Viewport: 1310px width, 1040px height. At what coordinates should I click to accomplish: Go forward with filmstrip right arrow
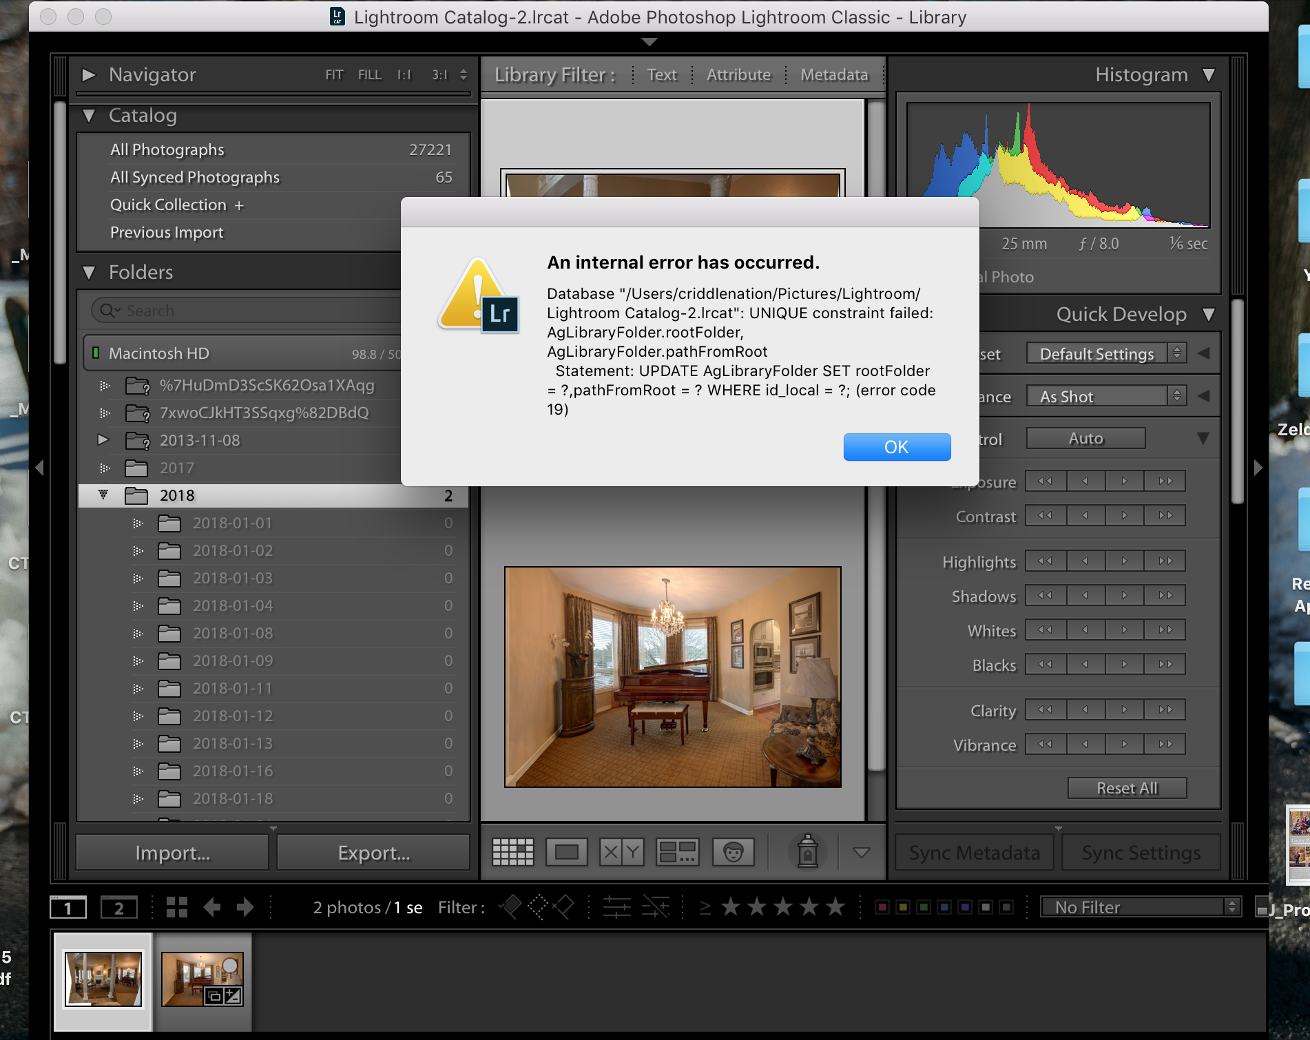pos(245,907)
